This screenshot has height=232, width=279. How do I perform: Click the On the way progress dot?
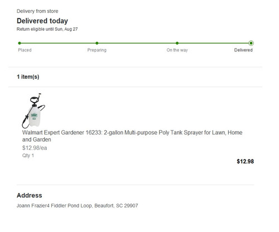pos(177,43)
